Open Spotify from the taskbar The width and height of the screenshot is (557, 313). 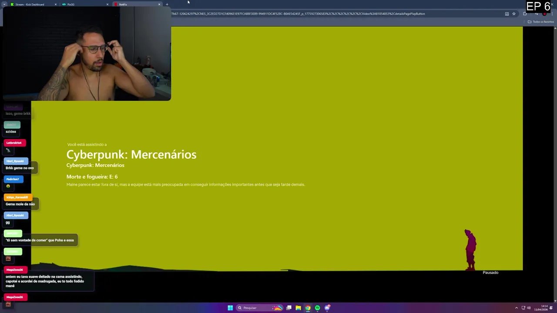pos(317,308)
